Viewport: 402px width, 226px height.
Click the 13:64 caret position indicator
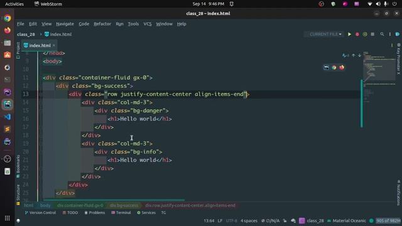(209, 220)
